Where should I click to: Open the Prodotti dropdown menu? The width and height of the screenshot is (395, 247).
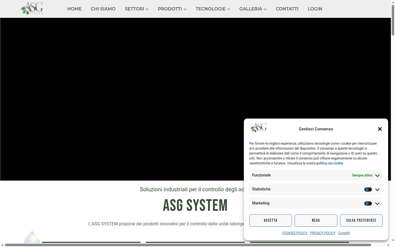(172, 9)
